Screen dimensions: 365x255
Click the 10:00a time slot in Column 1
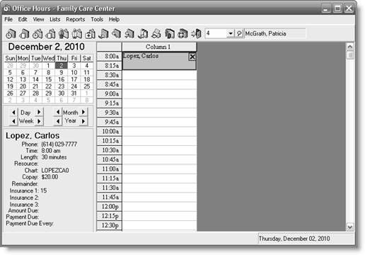coord(159,132)
